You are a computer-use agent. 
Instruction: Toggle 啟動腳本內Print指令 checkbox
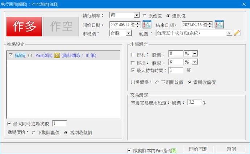tap(129, 150)
